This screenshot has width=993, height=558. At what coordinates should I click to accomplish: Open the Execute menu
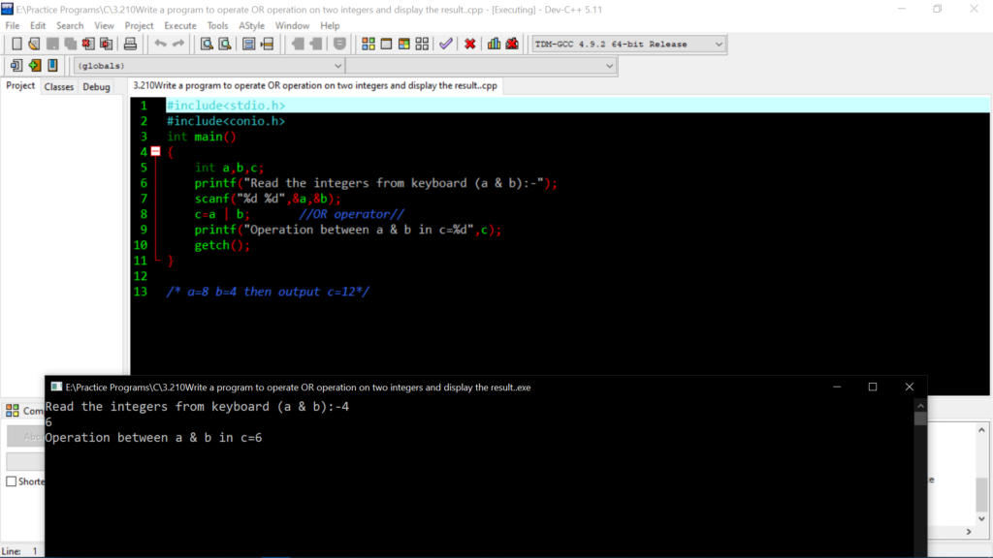179,25
